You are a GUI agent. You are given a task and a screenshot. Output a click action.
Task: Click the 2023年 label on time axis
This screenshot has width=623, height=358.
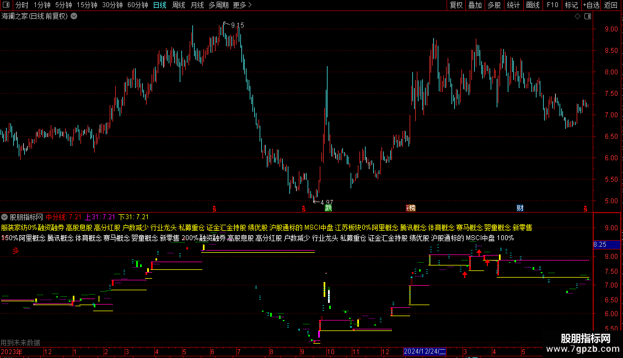pyautogui.click(x=12, y=351)
